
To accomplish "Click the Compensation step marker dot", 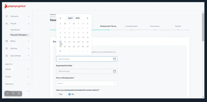I will (131, 30).
